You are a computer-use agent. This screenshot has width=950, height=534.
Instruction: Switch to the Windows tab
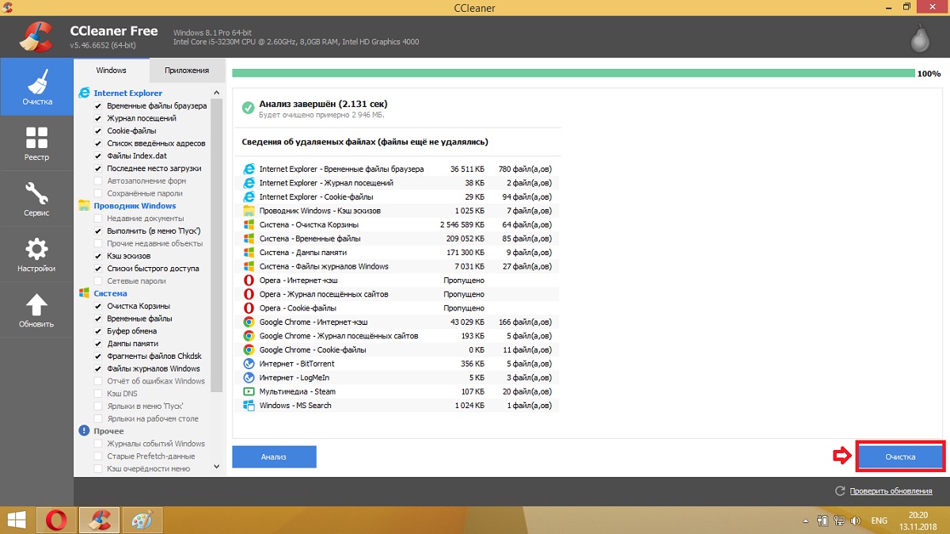112,71
